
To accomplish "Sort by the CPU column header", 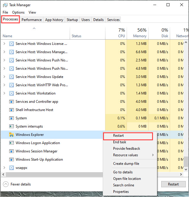I will 116,33.
